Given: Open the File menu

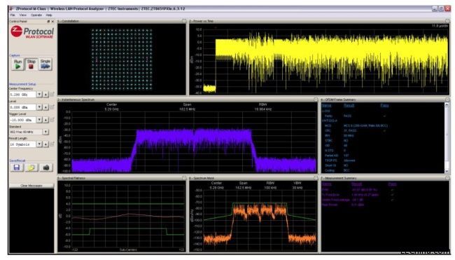Looking at the screenshot, I should point(13,15).
